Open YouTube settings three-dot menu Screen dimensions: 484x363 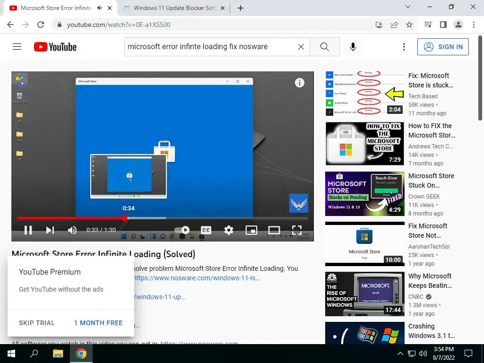(404, 47)
